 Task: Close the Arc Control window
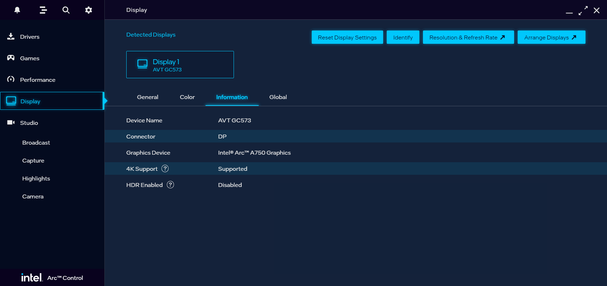pyautogui.click(x=597, y=10)
